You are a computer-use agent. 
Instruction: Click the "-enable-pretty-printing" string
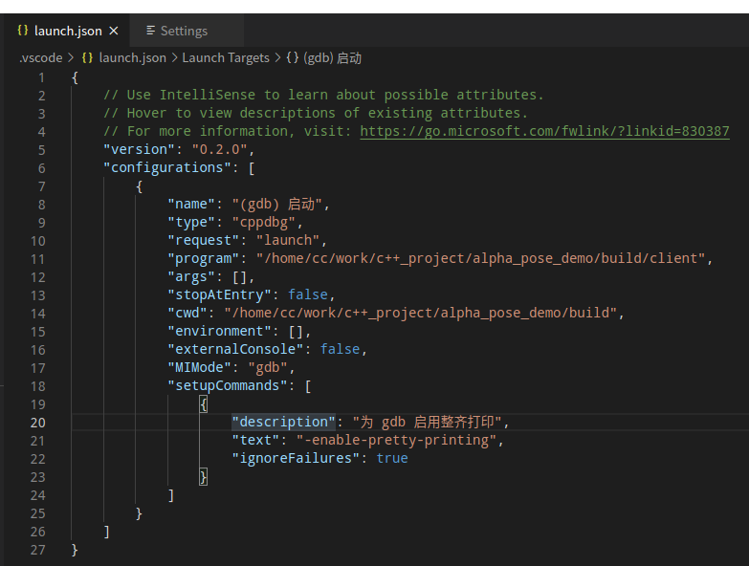[x=396, y=440]
